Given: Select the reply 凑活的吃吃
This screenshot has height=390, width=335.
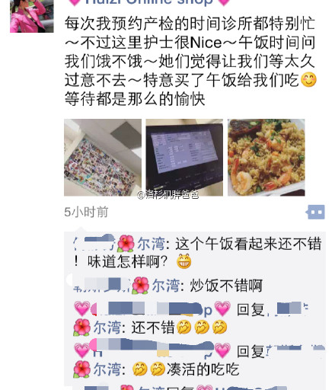Looking at the screenshot, I should click(x=186, y=369).
